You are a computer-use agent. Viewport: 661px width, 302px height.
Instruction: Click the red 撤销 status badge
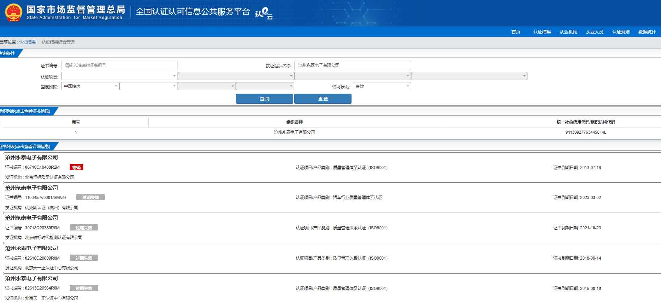coord(76,168)
